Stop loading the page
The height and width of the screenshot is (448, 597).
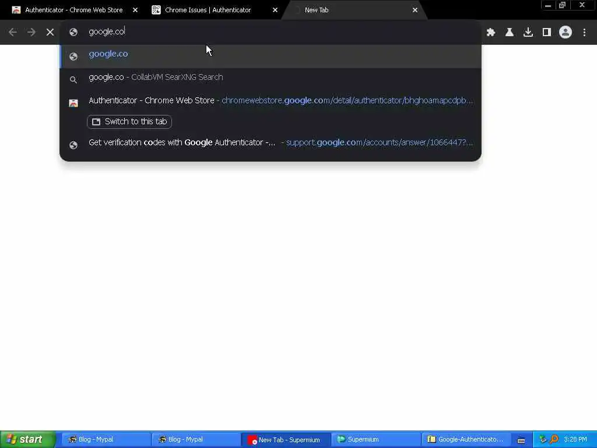click(x=50, y=32)
